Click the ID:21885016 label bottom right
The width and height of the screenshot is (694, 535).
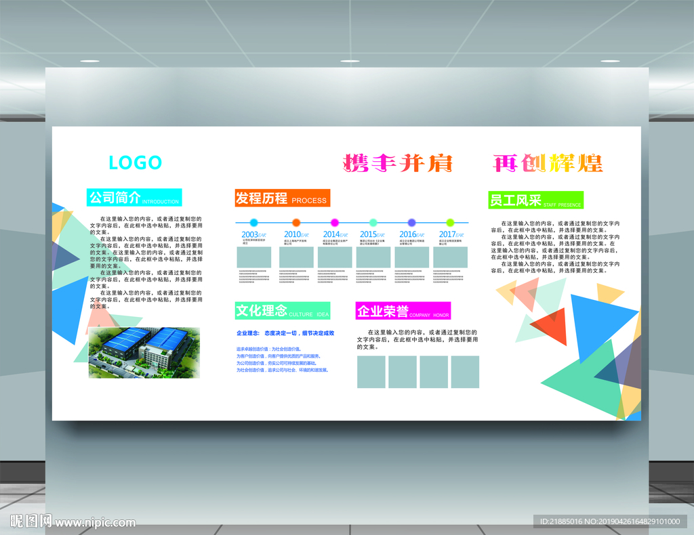pos(561,521)
